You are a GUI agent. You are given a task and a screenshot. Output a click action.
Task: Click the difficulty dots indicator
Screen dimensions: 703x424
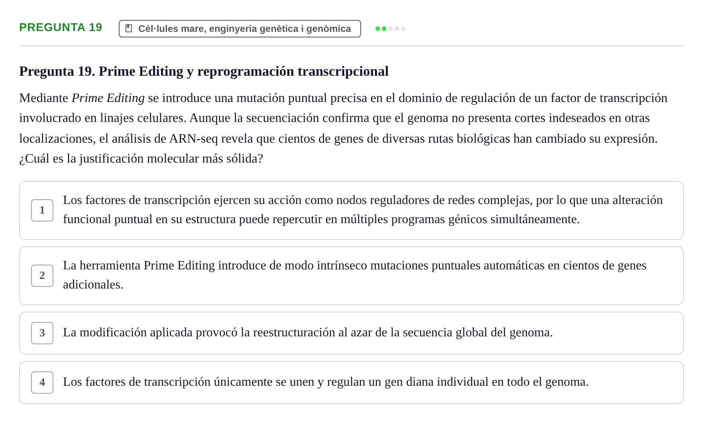pyautogui.click(x=391, y=29)
